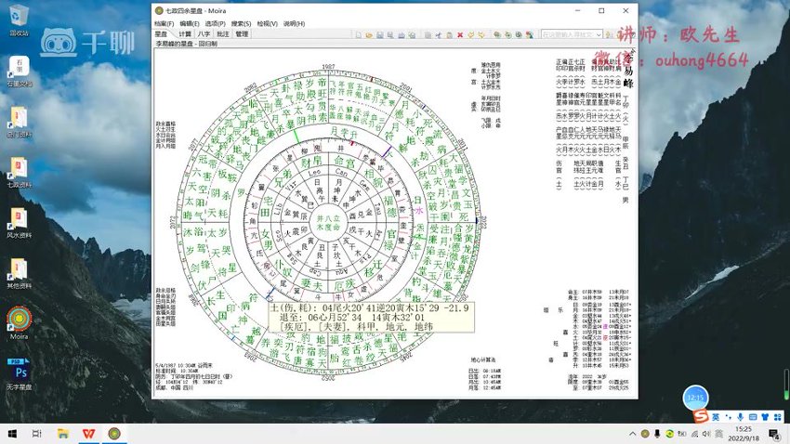
Task: Click the Paste clipboard toolbar icon
Action: point(450,34)
